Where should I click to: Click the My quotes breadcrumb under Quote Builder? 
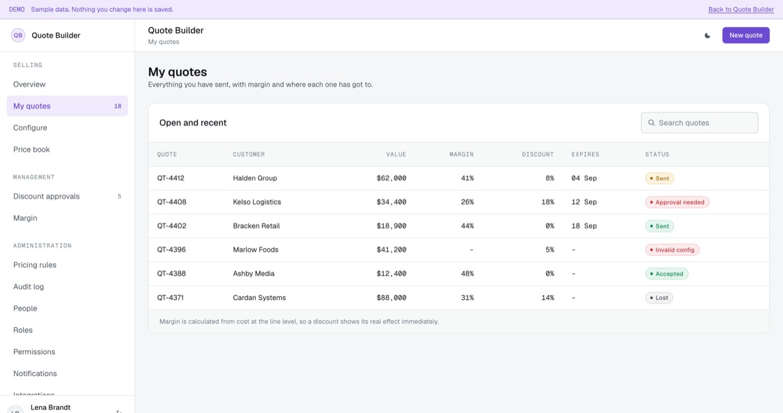click(164, 42)
